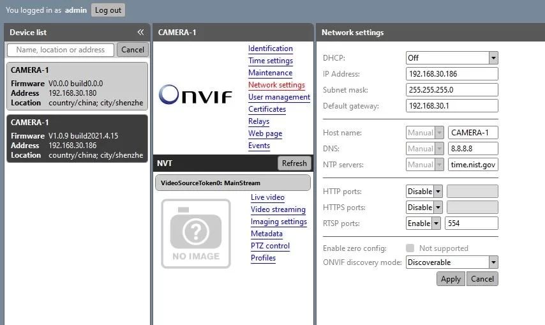This screenshot has height=325, width=545.
Task: Click the admin username text
Action: 76,10
